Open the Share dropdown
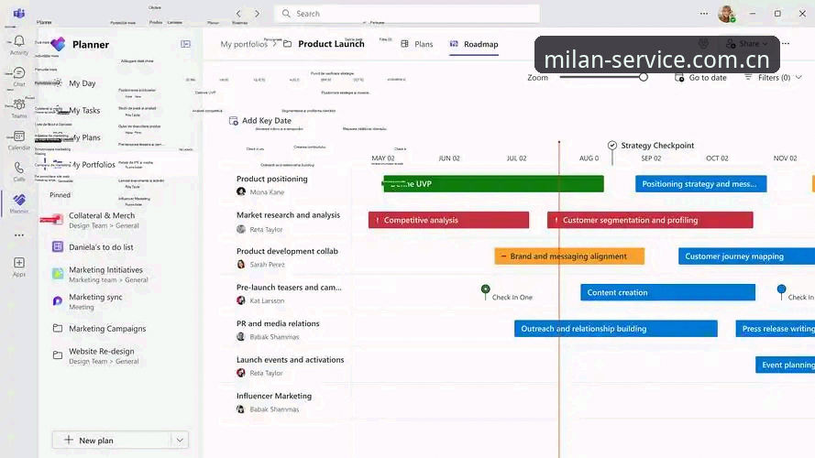Screen dimensions: 815x458 [746, 44]
